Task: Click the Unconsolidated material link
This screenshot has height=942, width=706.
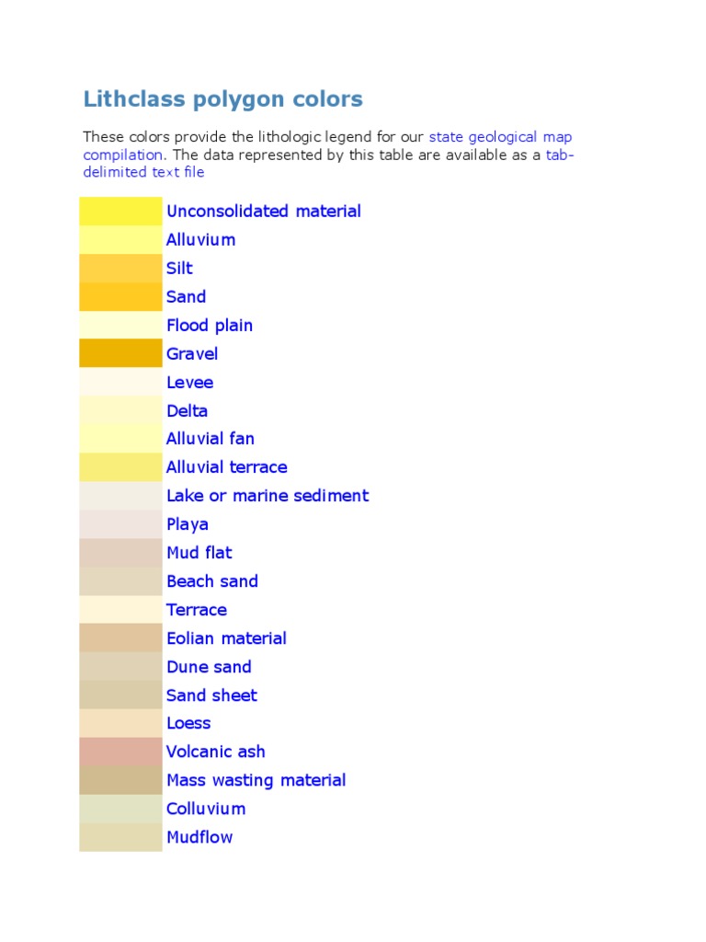Action: tap(264, 212)
